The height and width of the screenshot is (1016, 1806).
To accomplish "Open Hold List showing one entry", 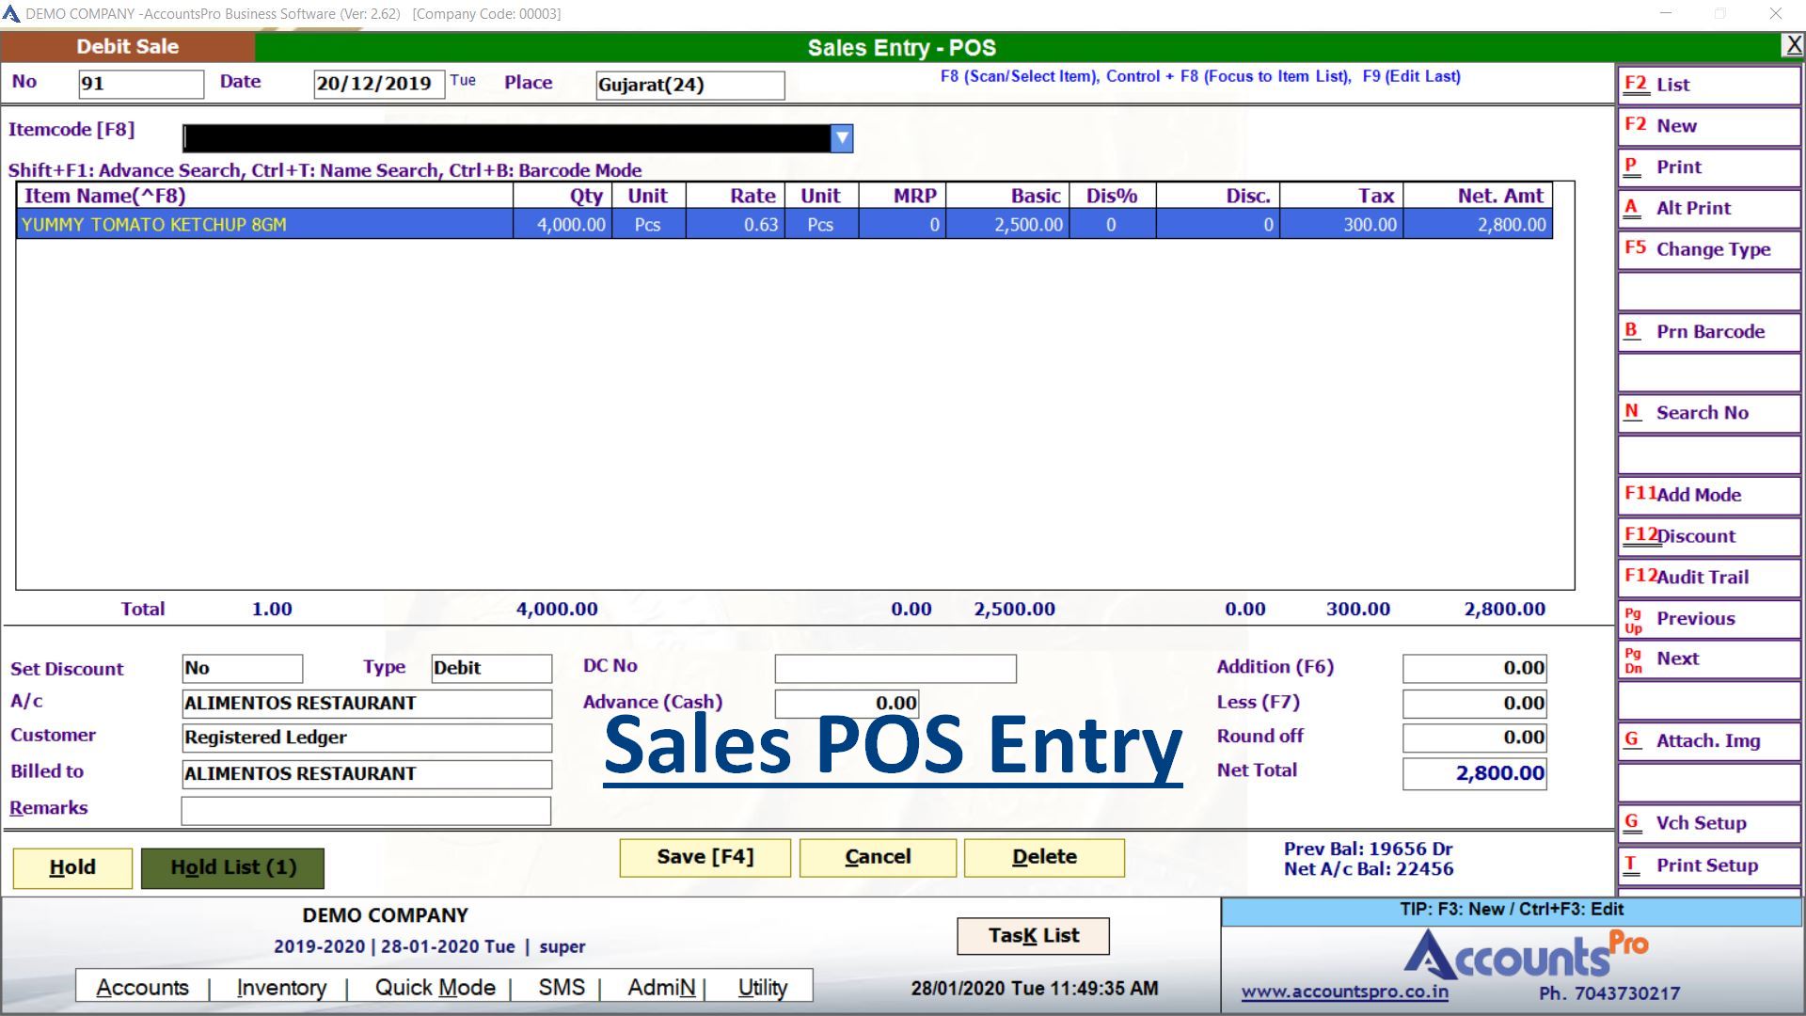I will 231,866.
